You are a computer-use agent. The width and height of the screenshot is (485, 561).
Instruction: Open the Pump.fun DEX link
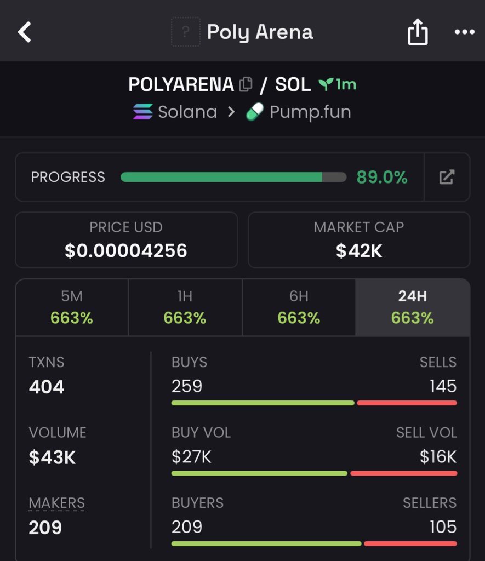(310, 112)
